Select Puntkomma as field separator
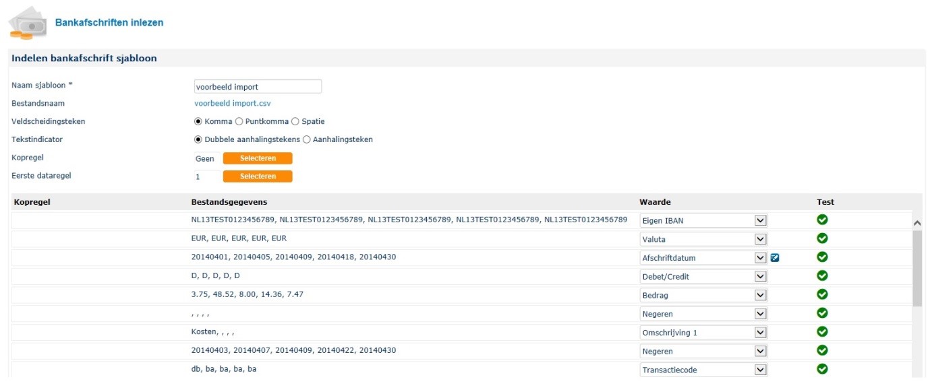This screenshot has height=392, width=934. pyautogui.click(x=239, y=122)
